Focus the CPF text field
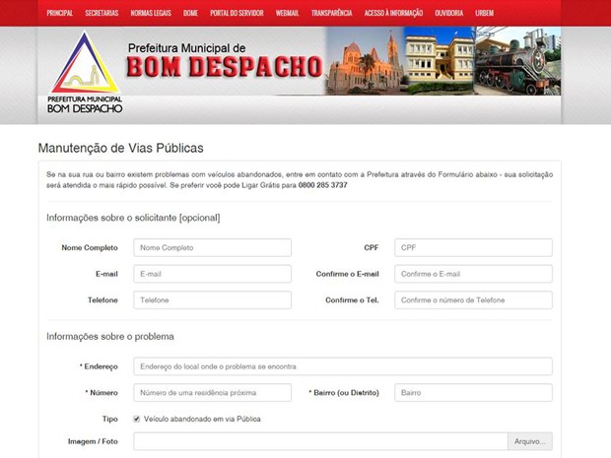Image resolution: width=611 pixels, height=458 pixels. (x=473, y=248)
